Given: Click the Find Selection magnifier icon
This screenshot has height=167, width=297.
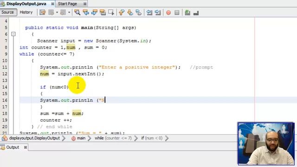Looking at the screenshot, I should pos(77,13).
